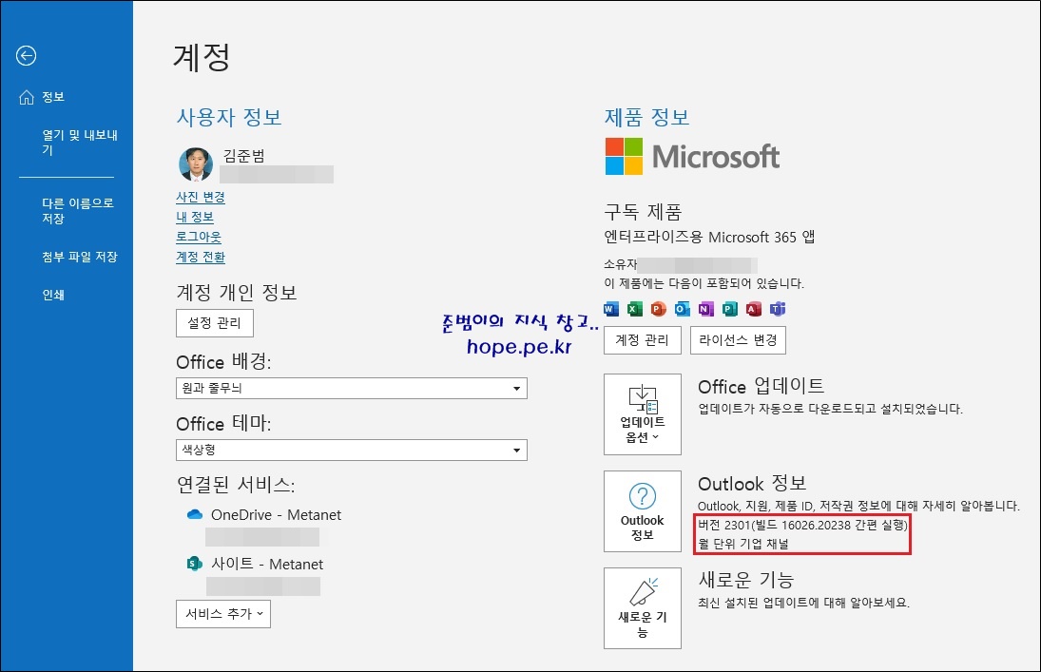The width and height of the screenshot is (1041, 672).
Task: Click the 김준범 user name text
Action: click(x=243, y=156)
